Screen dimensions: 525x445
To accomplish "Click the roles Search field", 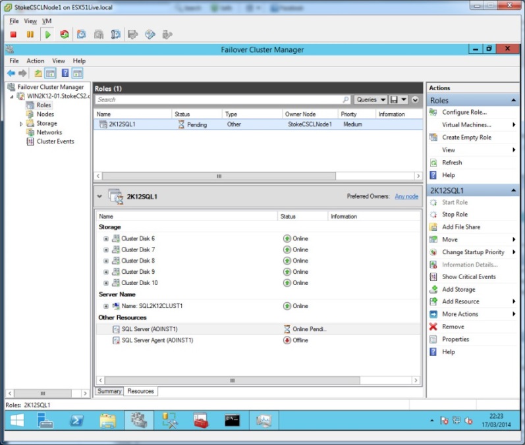I will coord(223,99).
